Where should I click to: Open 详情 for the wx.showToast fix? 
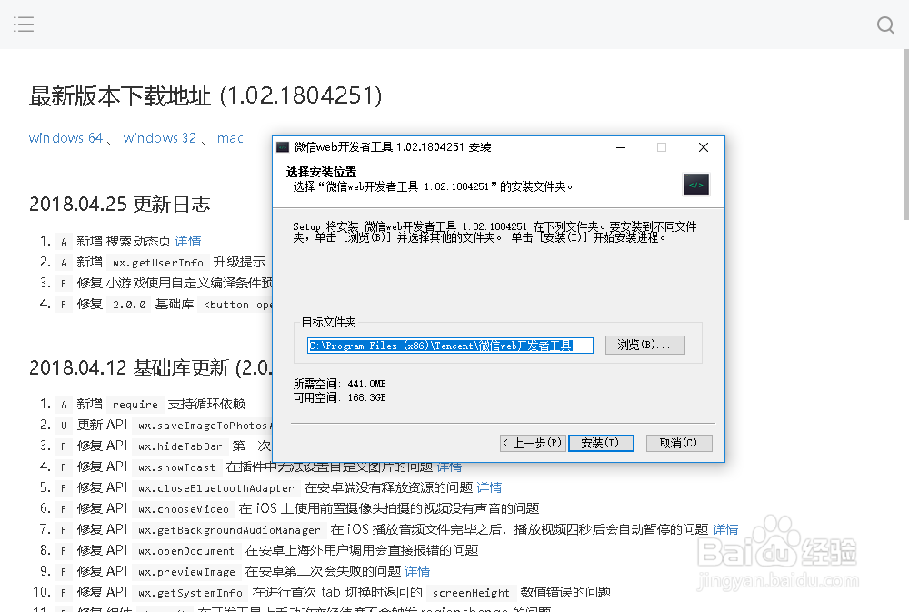click(x=449, y=467)
